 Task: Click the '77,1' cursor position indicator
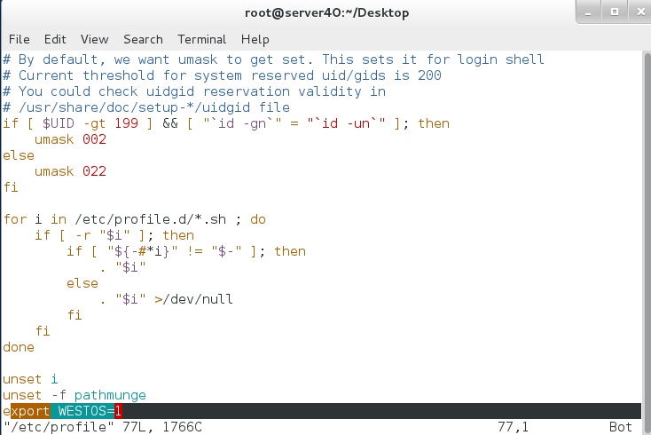pyautogui.click(x=513, y=427)
